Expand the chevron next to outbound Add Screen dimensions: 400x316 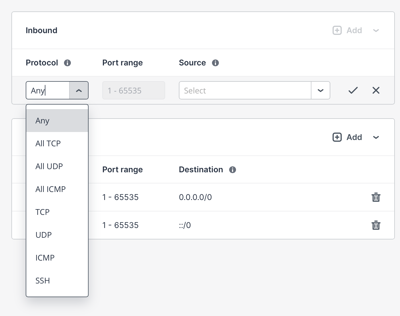pyautogui.click(x=376, y=137)
